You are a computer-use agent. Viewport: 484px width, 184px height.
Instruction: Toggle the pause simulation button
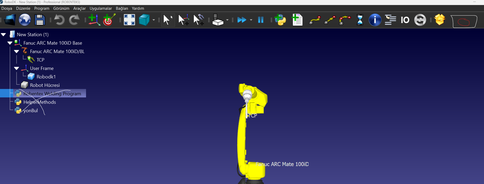coord(260,20)
